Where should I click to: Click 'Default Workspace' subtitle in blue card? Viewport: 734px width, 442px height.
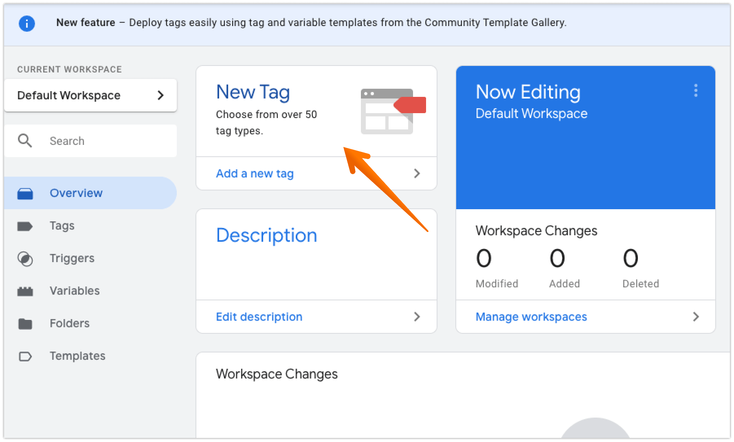[x=532, y=114]
